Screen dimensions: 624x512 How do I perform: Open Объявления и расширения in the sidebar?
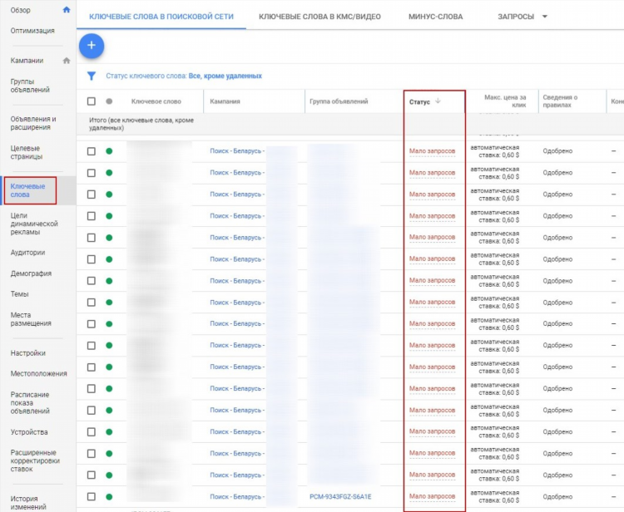[x=33, y=123]
